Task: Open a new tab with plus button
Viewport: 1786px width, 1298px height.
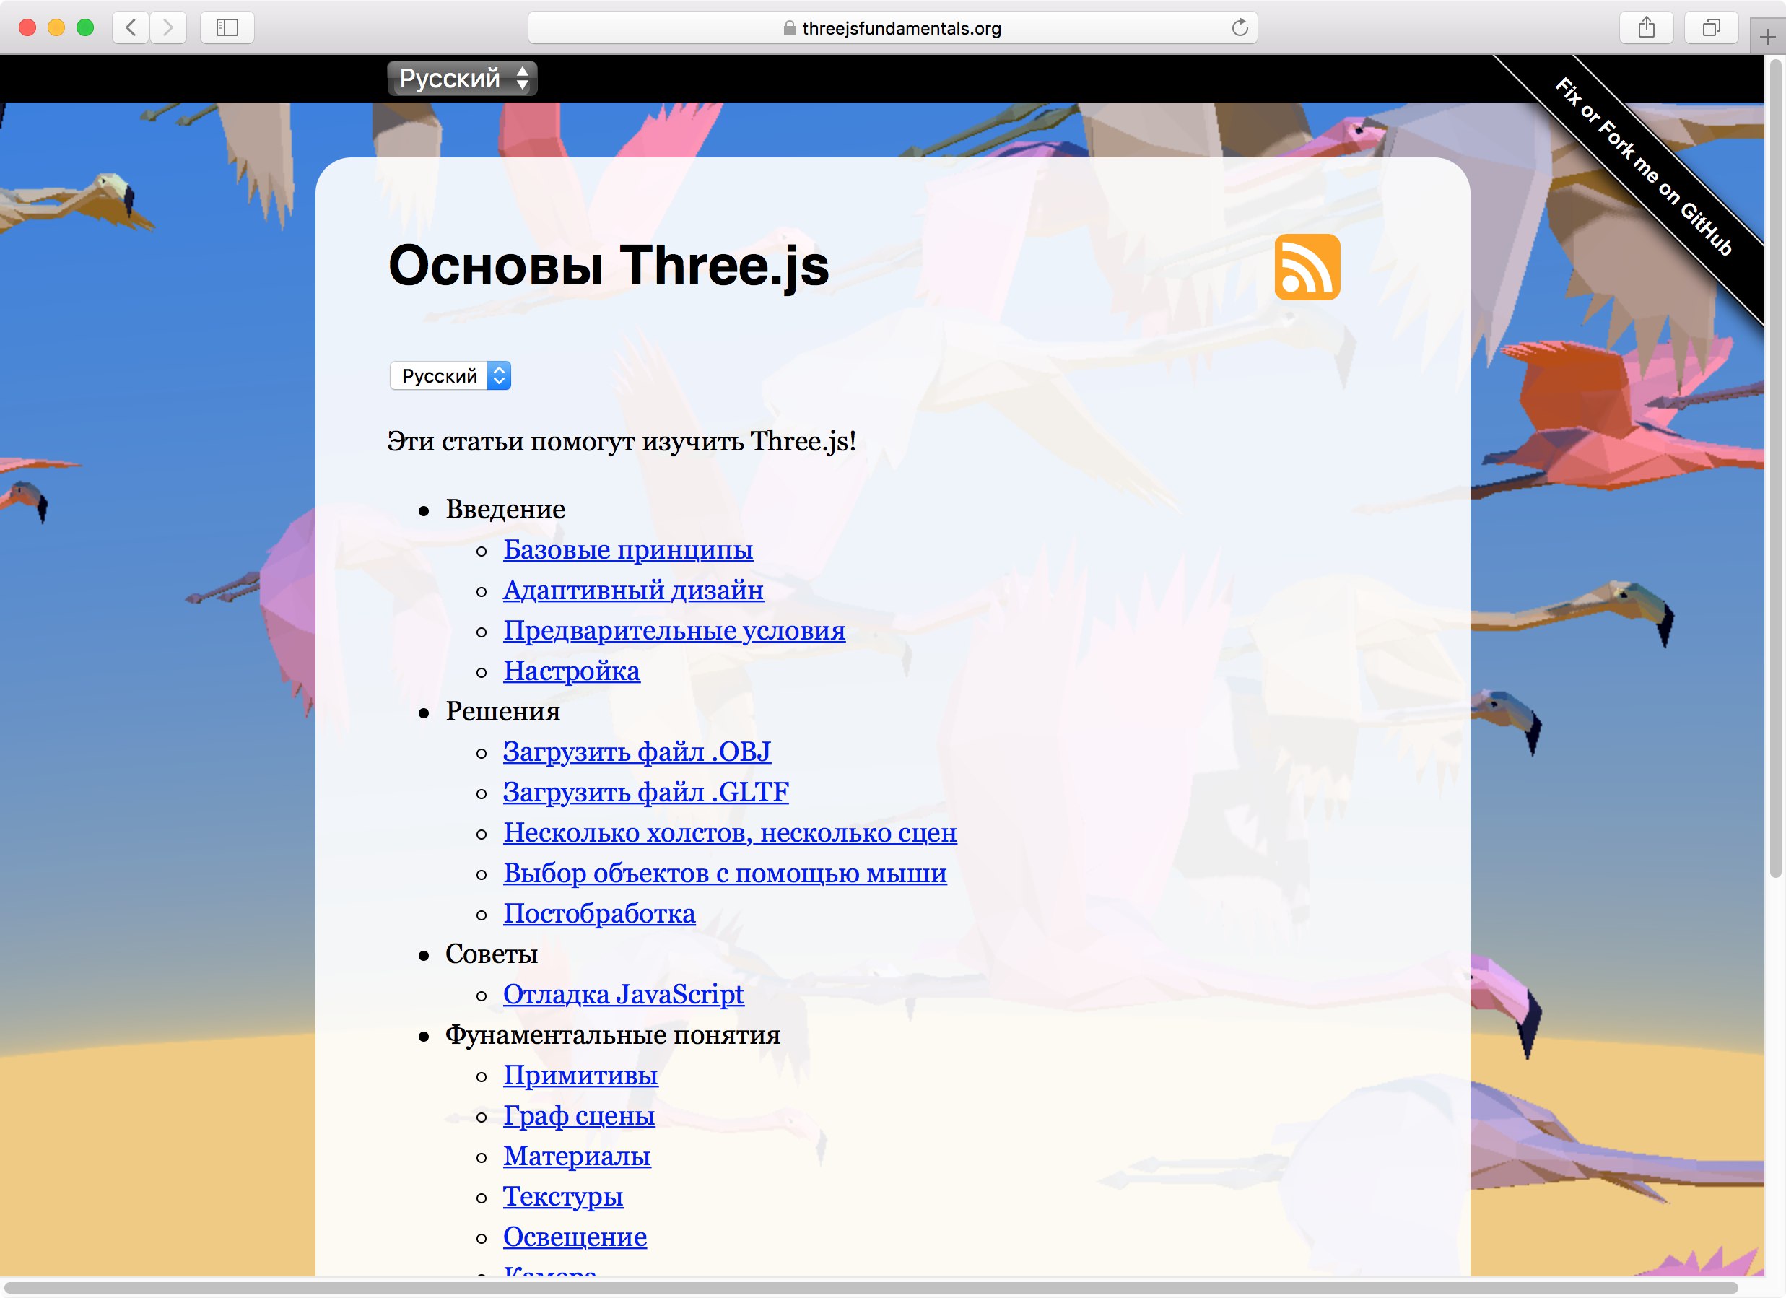Action: click(1767, 37)
